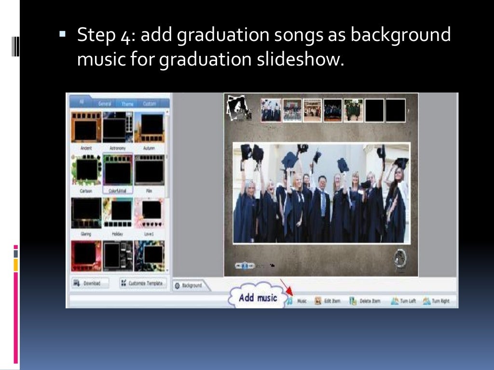
Task: Click the Music text label
Action: [302, 301]
